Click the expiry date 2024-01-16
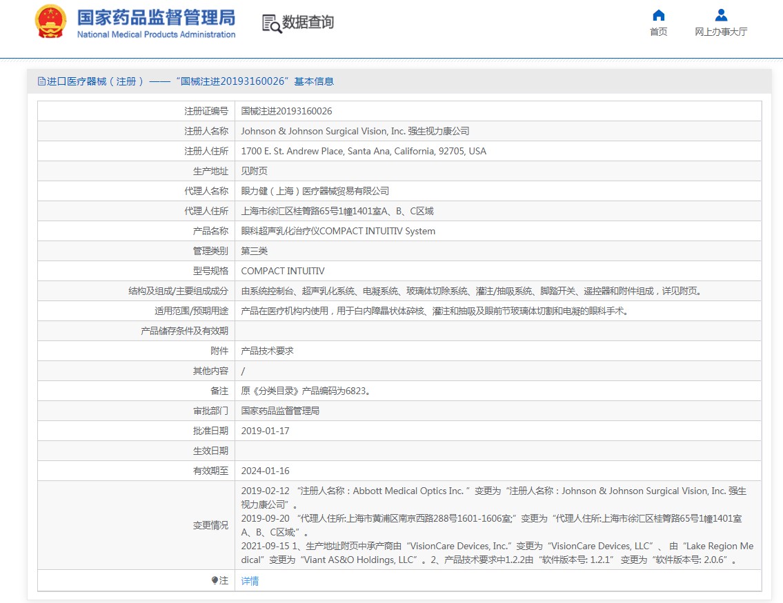The height and width of the screenshot is (603, 783). point(265,470)
